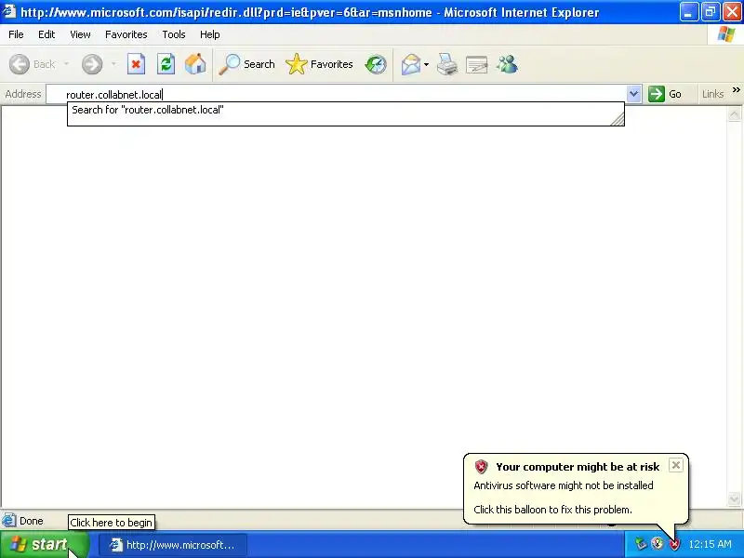This screenshot has width=744, height=558.
Task: Click the red Security Center shield tray icon
Action: (x=674, y=544)
